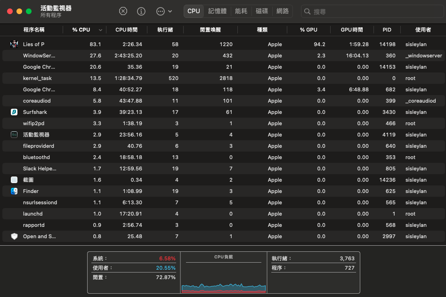Select Google Chr... row with PID 682
The width and height of the screenshot is (446, 297).
click(224, 89)
